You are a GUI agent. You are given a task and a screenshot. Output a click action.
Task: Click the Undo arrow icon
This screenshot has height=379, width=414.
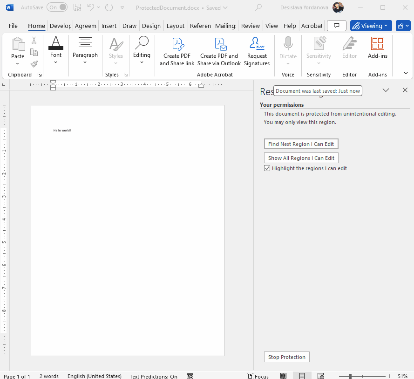pos(91,7)
